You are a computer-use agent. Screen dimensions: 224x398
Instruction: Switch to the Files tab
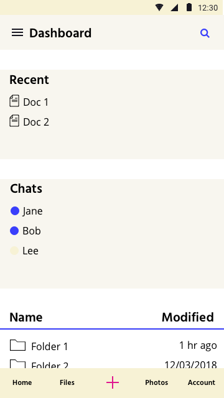[x=67, y=382]
